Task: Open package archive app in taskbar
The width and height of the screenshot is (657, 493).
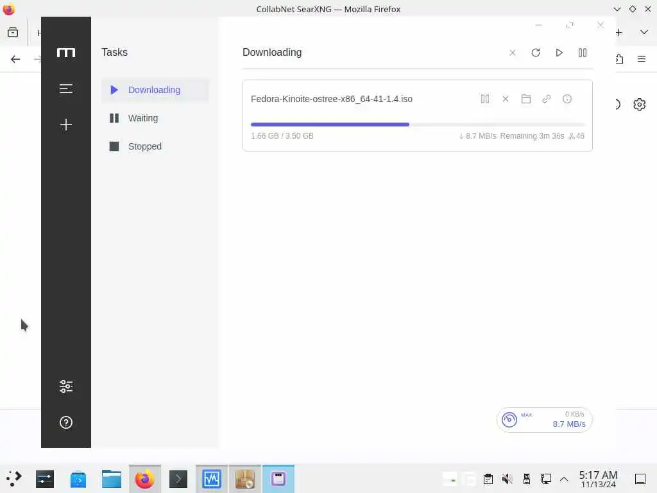Action: click(244, 479)
